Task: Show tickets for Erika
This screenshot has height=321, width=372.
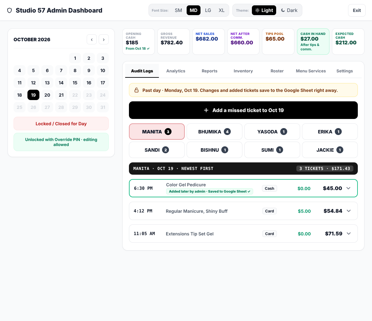Action: [330, 132]
